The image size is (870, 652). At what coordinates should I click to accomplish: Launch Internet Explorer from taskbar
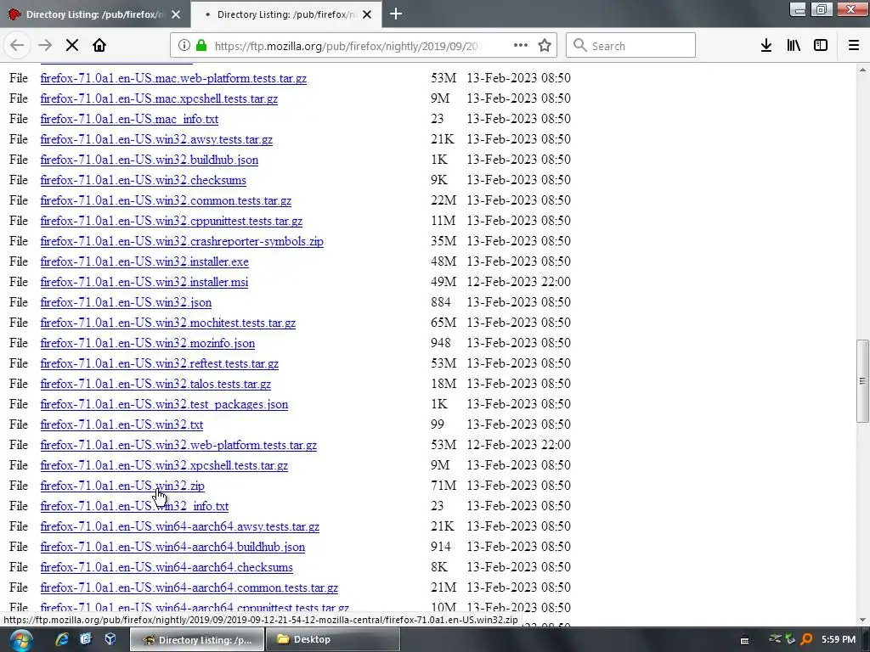click(61, 639)
